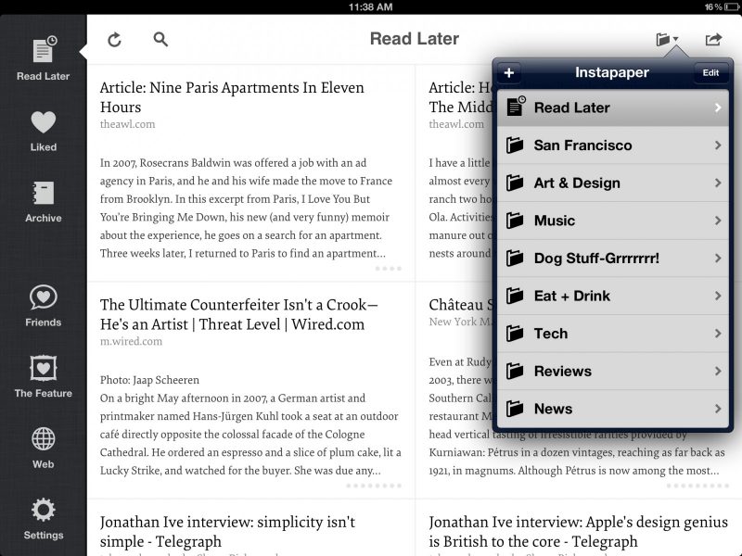The height and width of the screenshot is (556, 742).
Task: Open the Settings gear in the sidebar
Action: tap(42, 514)
